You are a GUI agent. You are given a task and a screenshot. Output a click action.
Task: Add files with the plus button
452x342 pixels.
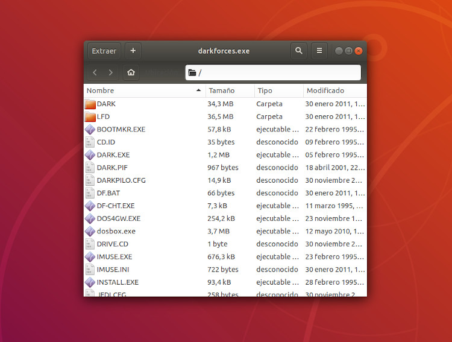[x=133, y=51]
